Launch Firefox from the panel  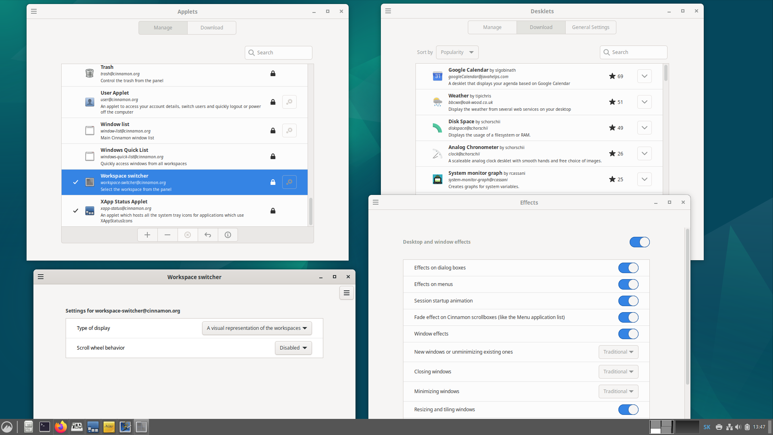point(61,427)
